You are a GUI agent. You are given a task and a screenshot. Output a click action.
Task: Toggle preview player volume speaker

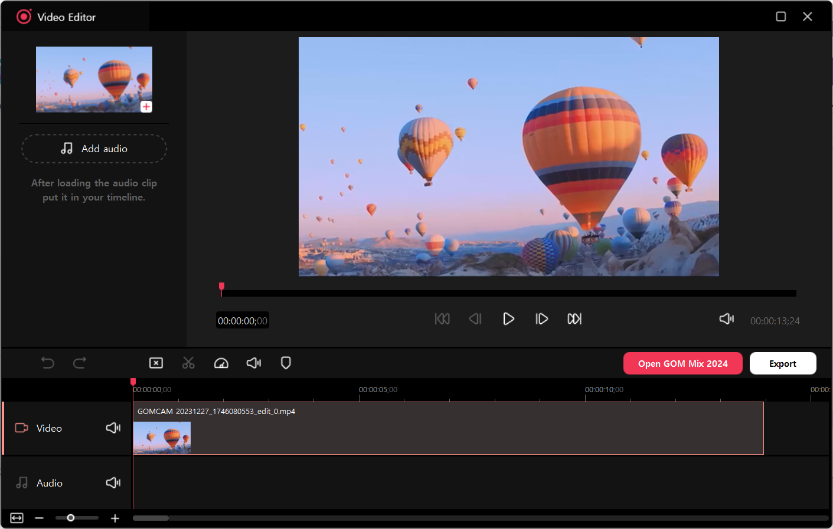[727, 318]
